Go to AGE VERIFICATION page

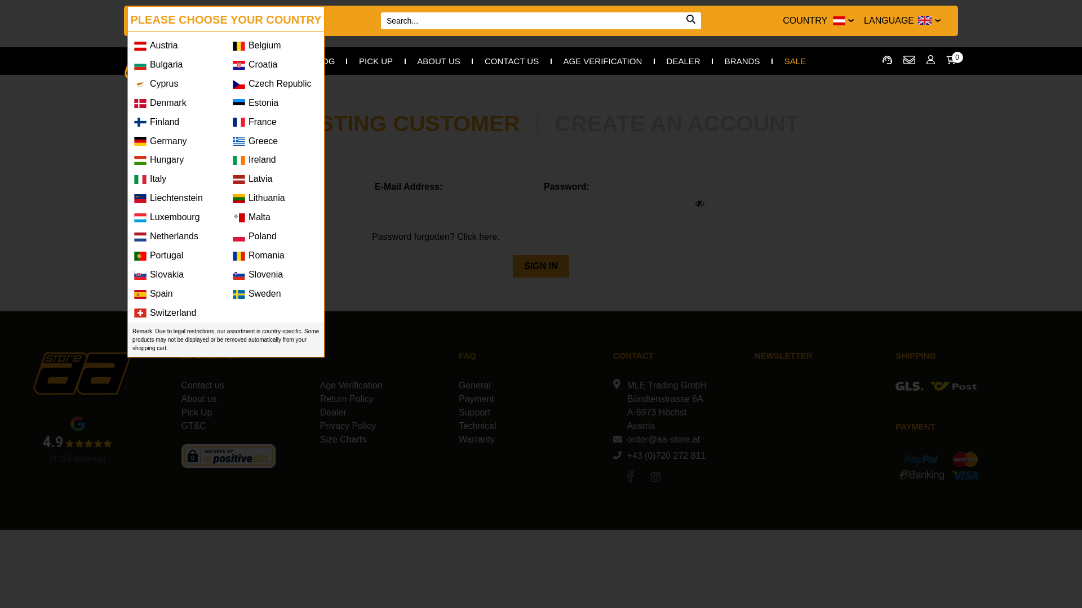(x=602, y=61)
